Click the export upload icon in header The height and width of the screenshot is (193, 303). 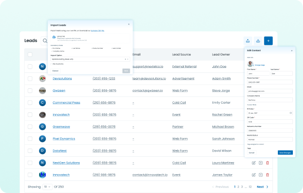[248, 41]
